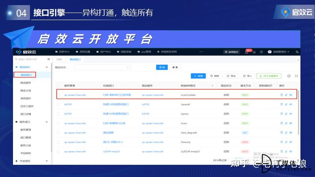Delete the /queryK route row
Image resolution: width=315 pixels, height=177 pixels.
tap(282, 104)
